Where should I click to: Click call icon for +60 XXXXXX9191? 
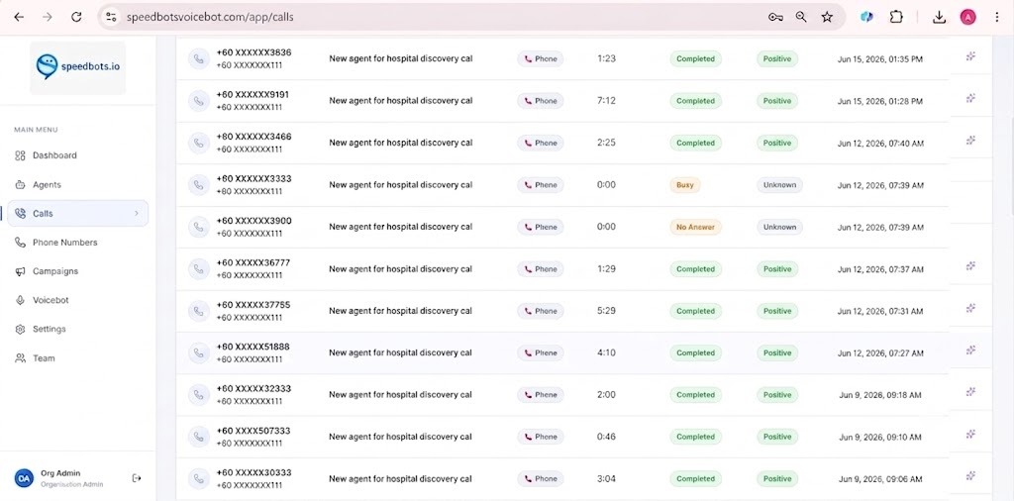(198, 101)
